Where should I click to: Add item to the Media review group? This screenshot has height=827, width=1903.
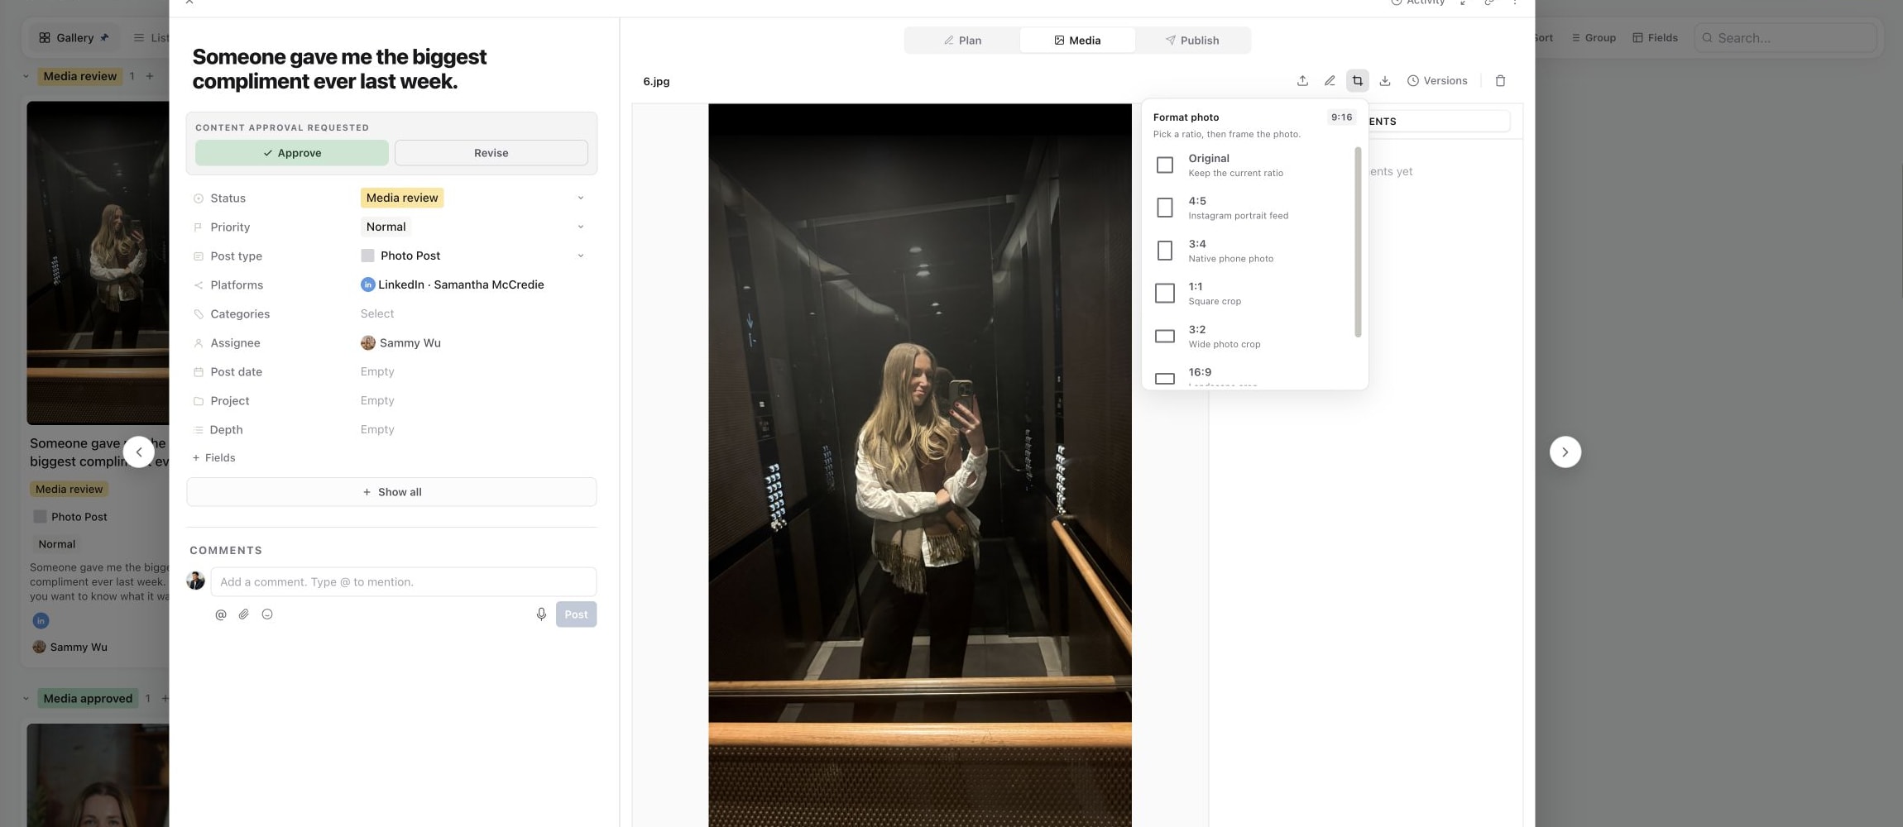[150, 76]
